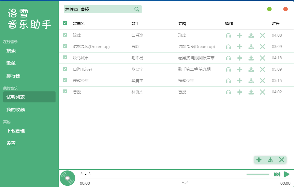The image size is (294, 187).
Task: Remove 琉璃 from the list
Action: pyautogui.click(x=262, y=35)
